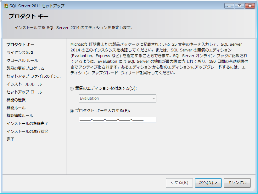
Task: Minimize the SQL Server setup window
Action: (229, 6)
